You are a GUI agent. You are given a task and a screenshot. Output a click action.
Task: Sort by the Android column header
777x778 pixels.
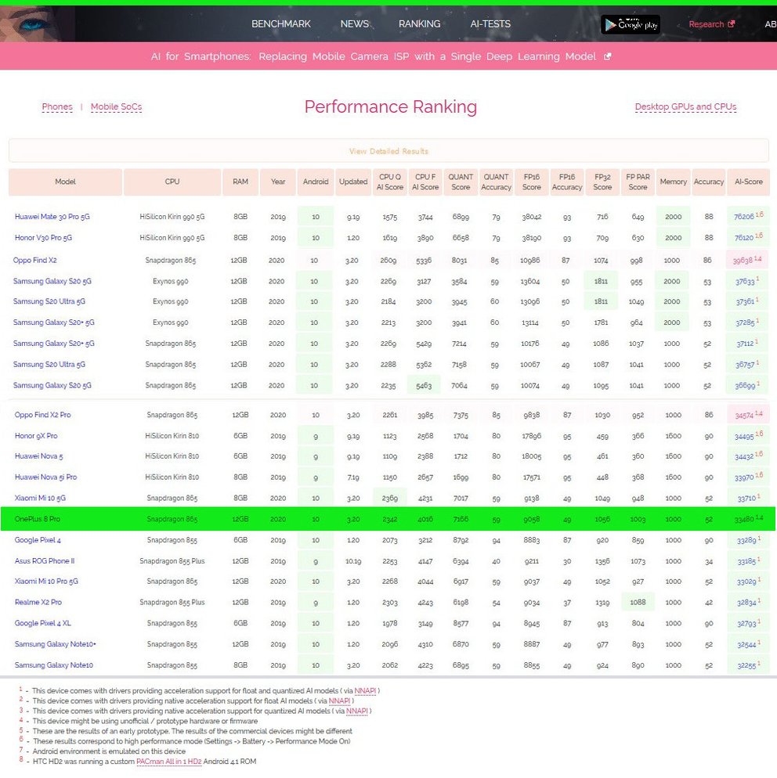coord(316,182)
